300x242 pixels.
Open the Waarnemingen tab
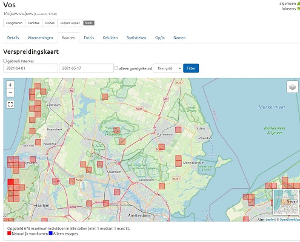point(40,38)
